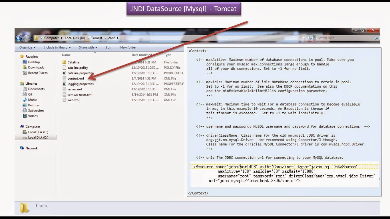
Task: Click the Favorites star icon
Action: click(22, 56)
